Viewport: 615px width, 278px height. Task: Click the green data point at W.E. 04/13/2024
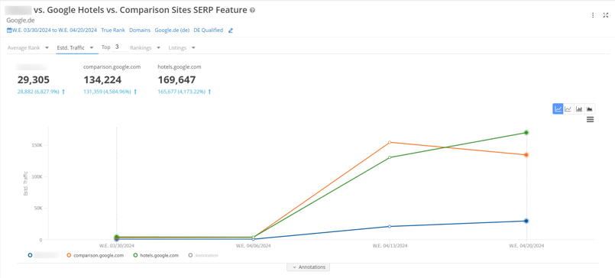click(x=390, y=157)
